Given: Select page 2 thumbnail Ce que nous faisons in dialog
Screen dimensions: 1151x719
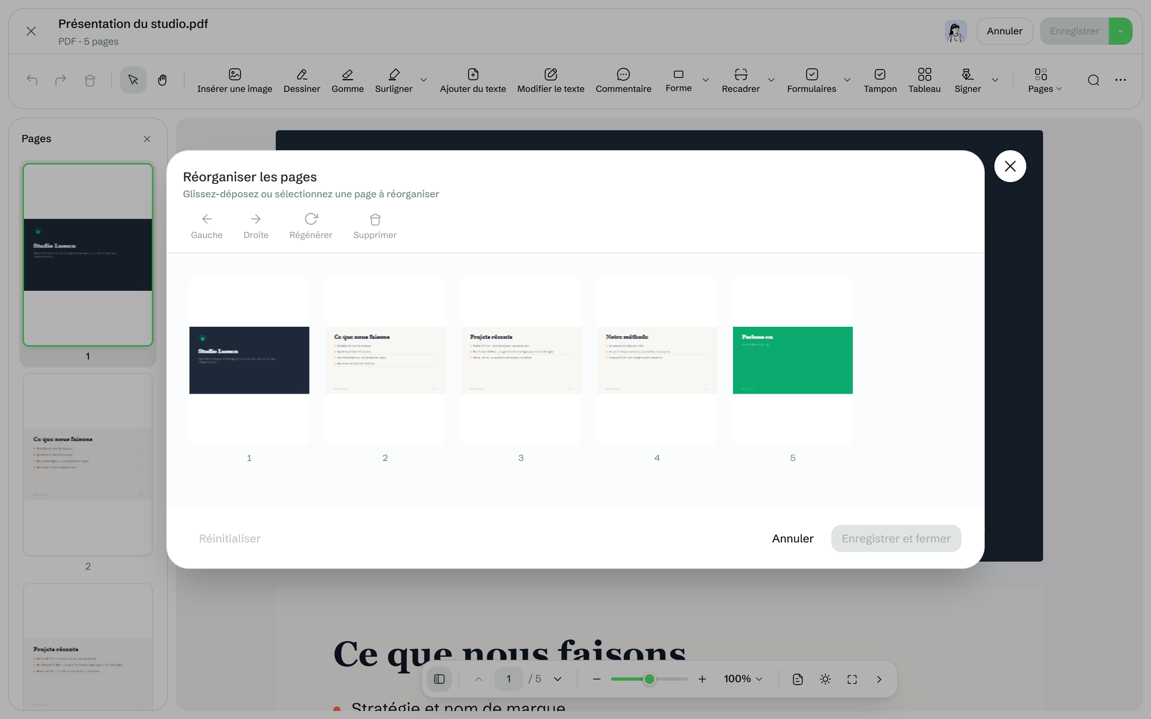Looking at the screenshot, I should tap(385, 360).
